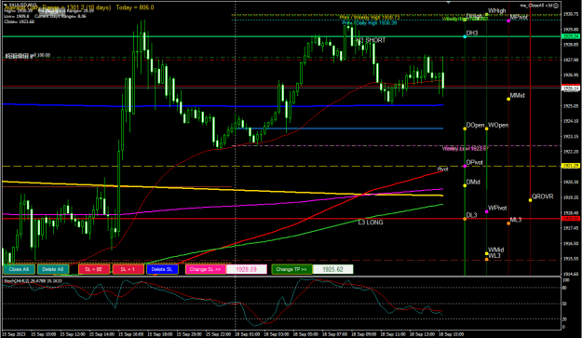
Task: Click the magenta WPivot marker dot
Action: pyautogui.click(x=487, y=212)
